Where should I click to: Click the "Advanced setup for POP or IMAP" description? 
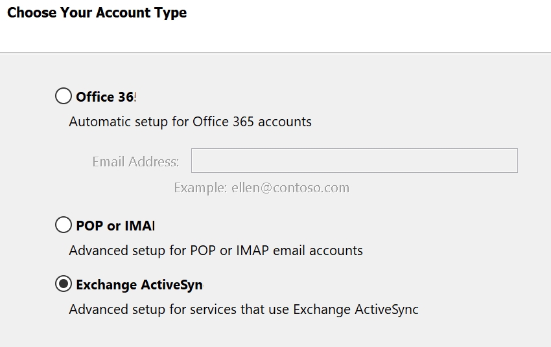point(215,251)
